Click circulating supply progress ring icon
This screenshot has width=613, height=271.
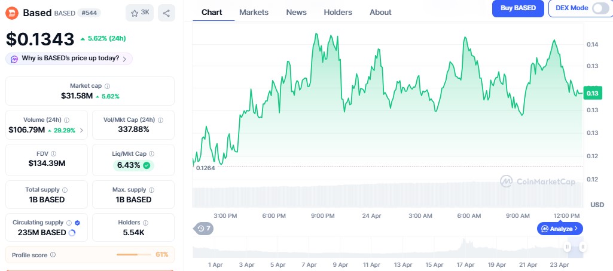[72, 233]
